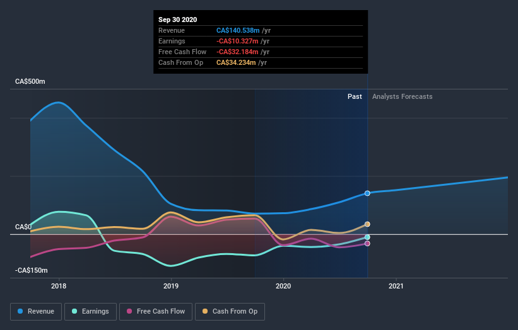This screenshot has height=330, width=518.
Task: Click the -CA$10.327m earnings value in tooltip
Action: tap(237, 41)
